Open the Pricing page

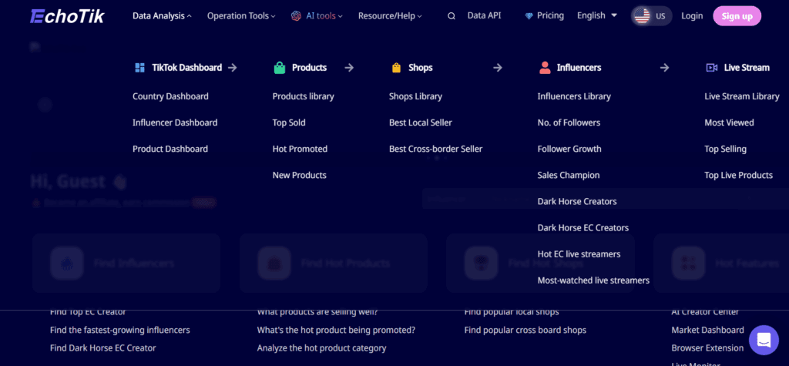pyautogui.click(x=550, y=15)
